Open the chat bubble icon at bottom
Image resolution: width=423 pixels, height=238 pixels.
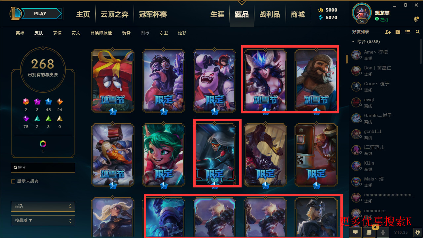click(355, 232)
